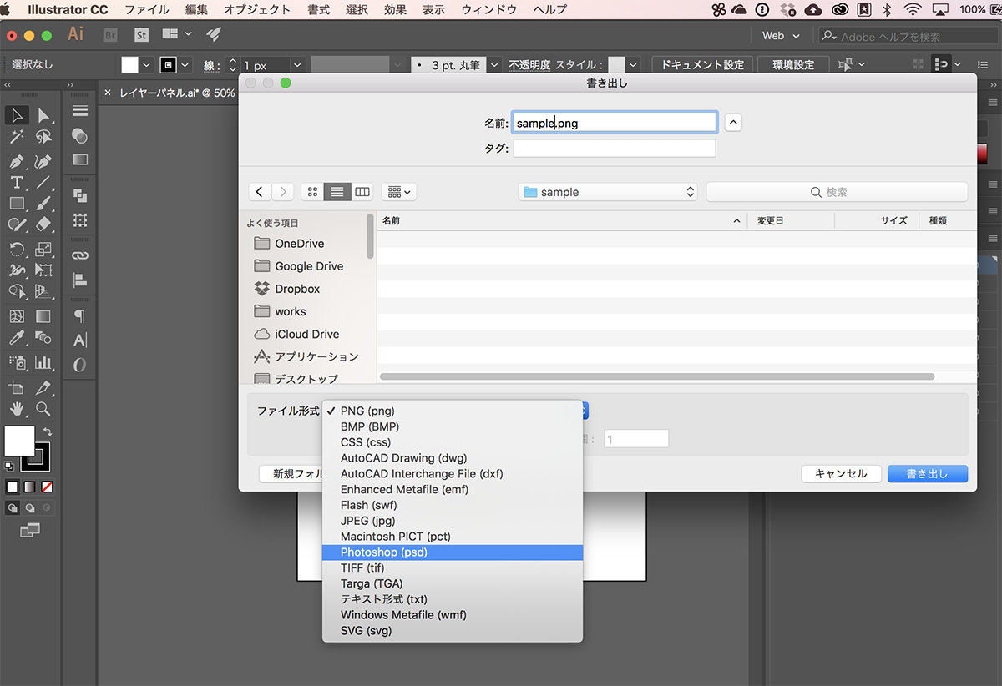Select the Rectangle tool
The height and width of the screenshot is (686, 1002).
pos(17,203)
